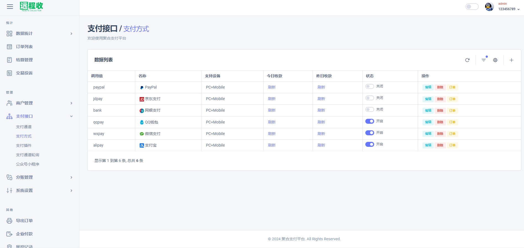The image size is (524, 248).
Task: Open the filter icon in table toolbar
Action: 484,60
